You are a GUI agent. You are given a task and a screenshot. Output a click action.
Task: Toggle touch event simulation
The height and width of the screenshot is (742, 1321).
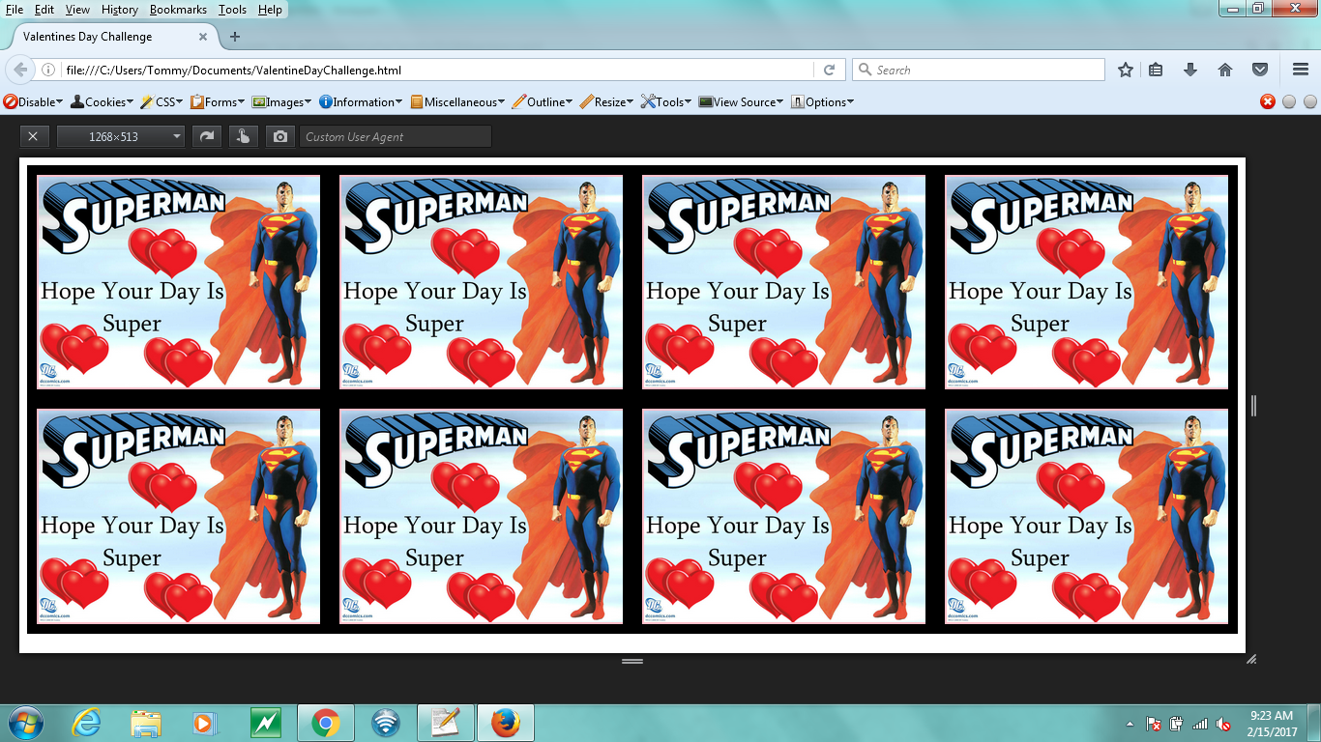tap(243, 136)
